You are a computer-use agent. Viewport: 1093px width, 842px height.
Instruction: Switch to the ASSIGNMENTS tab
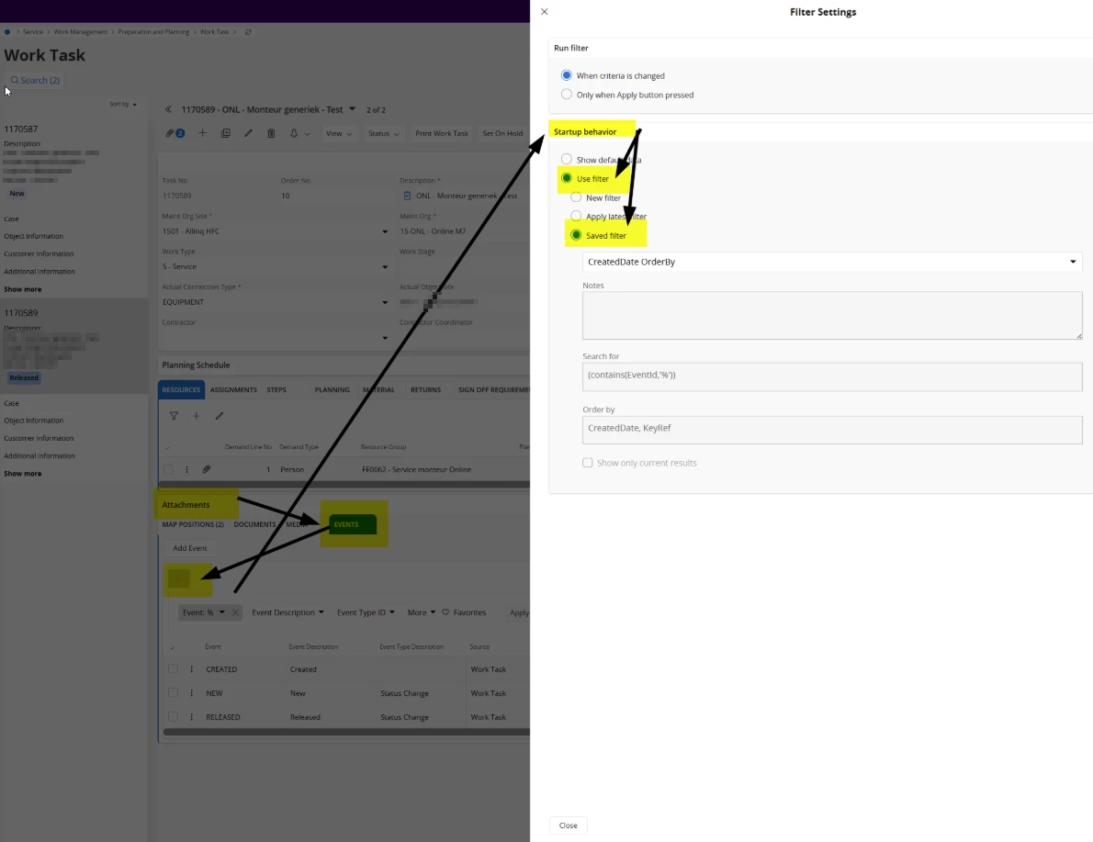(x=233, y=389)
